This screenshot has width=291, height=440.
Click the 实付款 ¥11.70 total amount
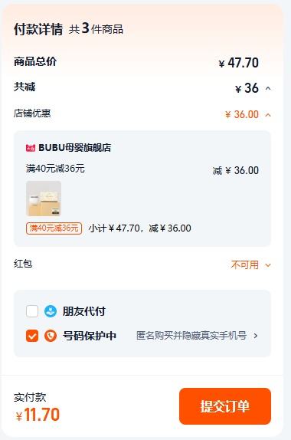click(38, 415)
